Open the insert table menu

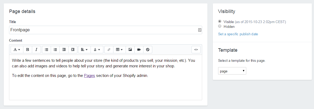tap(119, 50)
